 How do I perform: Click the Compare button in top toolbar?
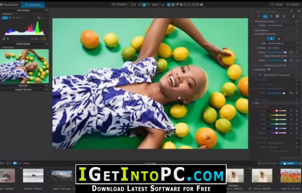(x=119, y=5)
